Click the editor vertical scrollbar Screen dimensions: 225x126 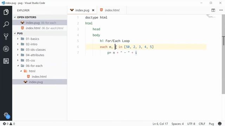223,54
